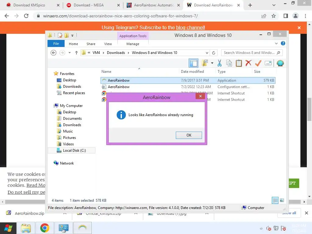Image resolution: width=312 pixels, height=234 pixels.
Task: Refresh the Explorer folder view
Action: coord(214,53)
